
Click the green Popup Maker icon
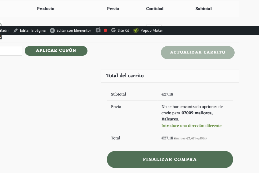pos(136,30)
